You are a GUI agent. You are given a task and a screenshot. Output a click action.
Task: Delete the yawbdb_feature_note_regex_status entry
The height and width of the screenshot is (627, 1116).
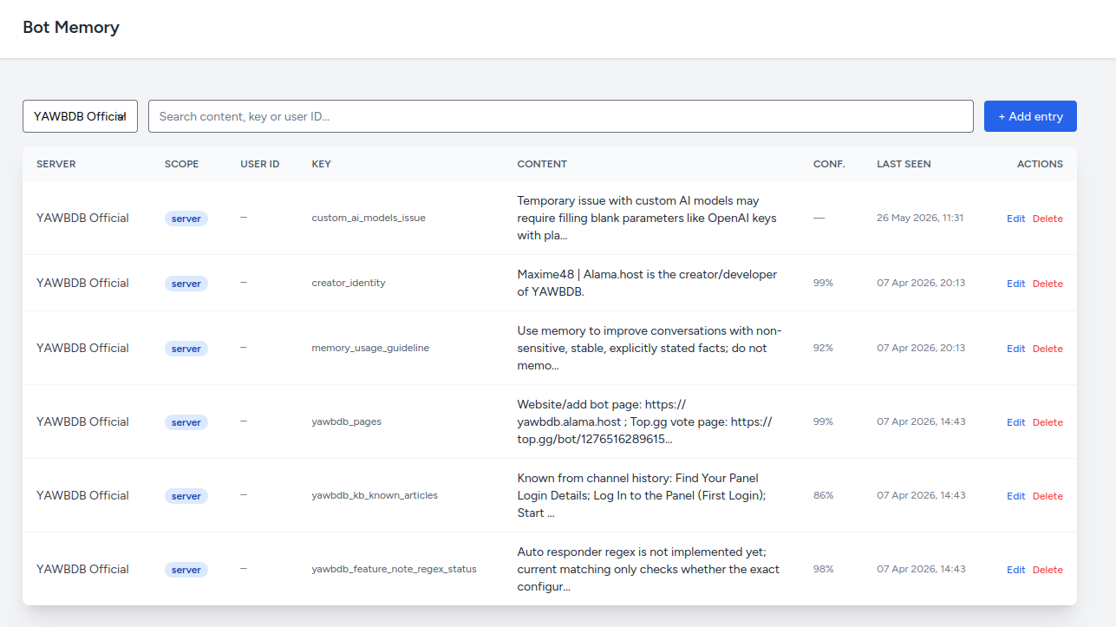(x=1047, y=570)
